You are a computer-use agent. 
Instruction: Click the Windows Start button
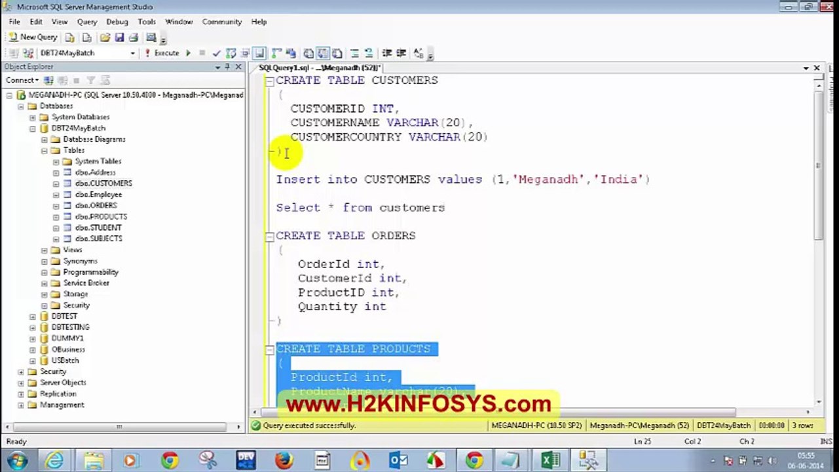point(18,460)
